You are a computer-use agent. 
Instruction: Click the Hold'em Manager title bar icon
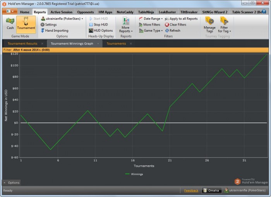click(x=4, y=4)
